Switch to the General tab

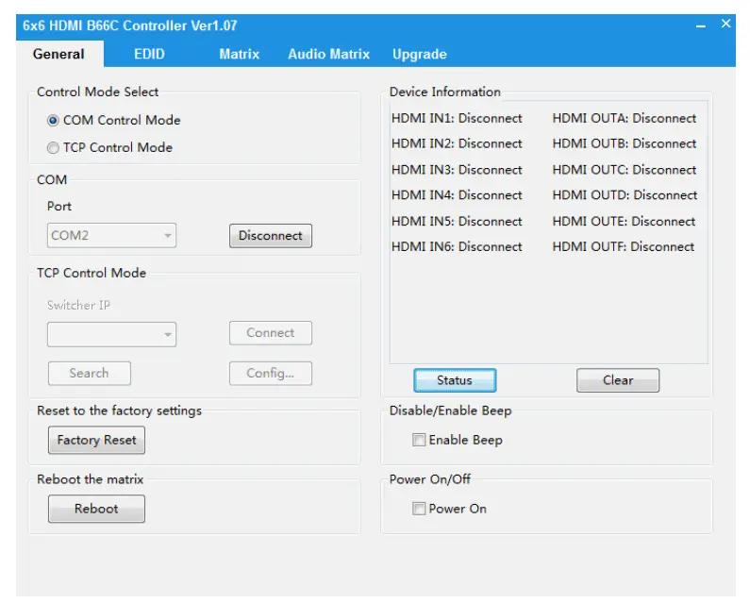click(x=58, y=54)
